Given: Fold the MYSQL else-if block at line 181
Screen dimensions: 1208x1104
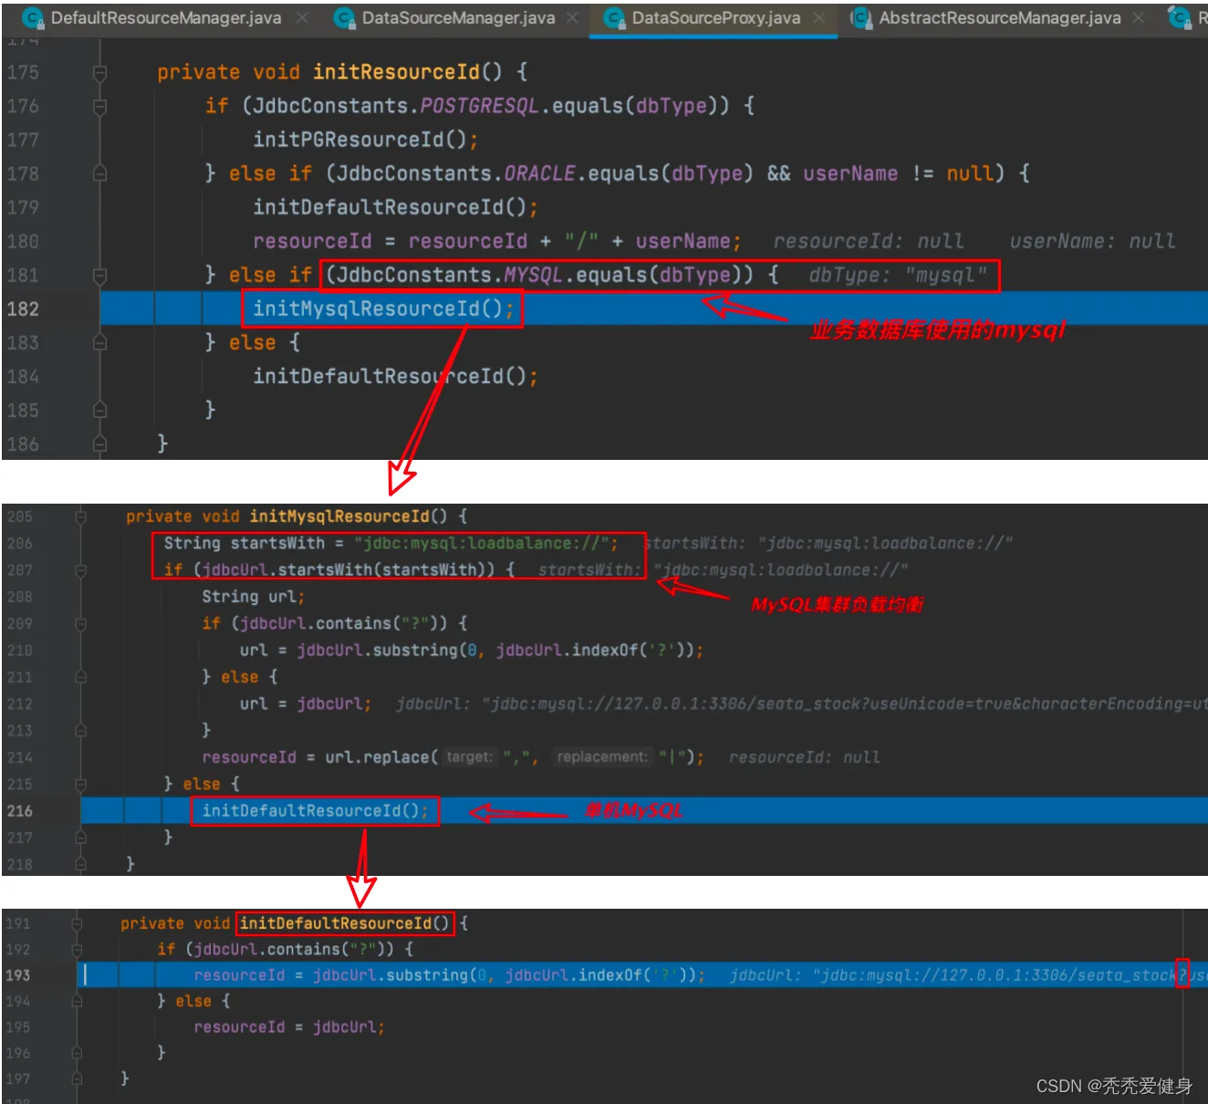Looking at the screenshot, I should tap(99, 275).
